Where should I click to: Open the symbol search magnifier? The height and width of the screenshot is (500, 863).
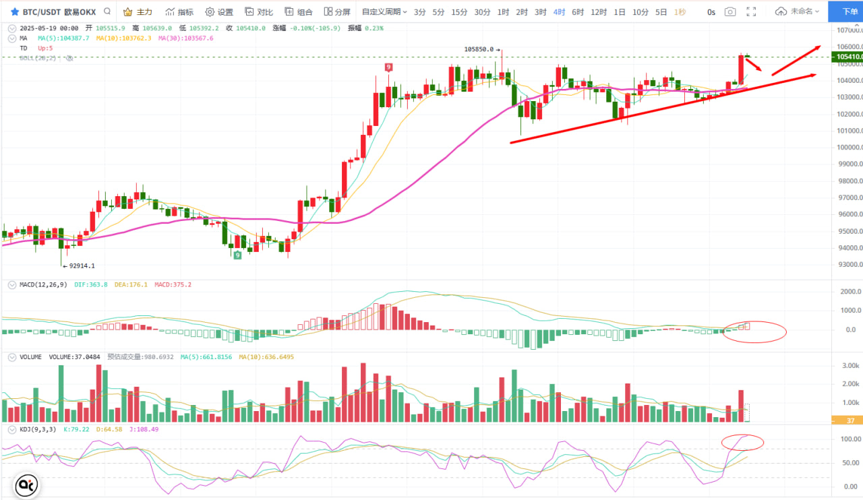tap(107, 11)
